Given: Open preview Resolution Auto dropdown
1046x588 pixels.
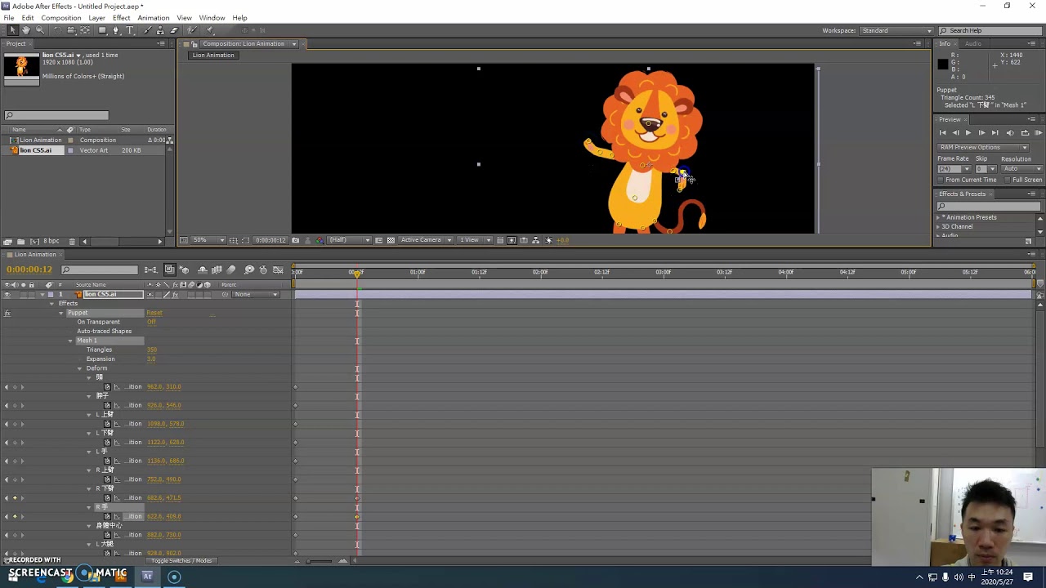Looking at the screenshot, I should (x=1022, y=169).
